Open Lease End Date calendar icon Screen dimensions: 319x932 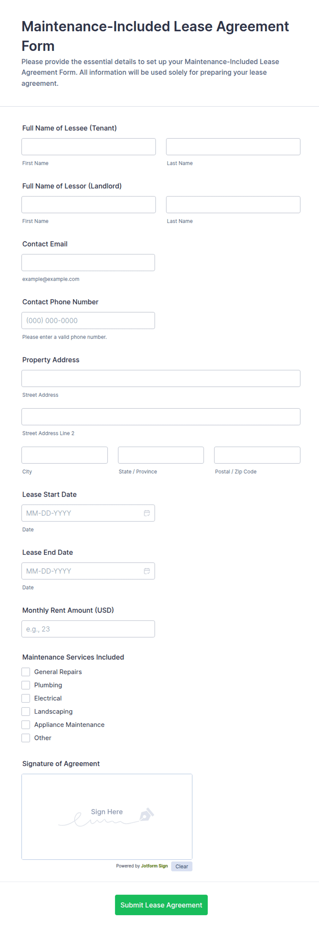(x=147, y=571)
